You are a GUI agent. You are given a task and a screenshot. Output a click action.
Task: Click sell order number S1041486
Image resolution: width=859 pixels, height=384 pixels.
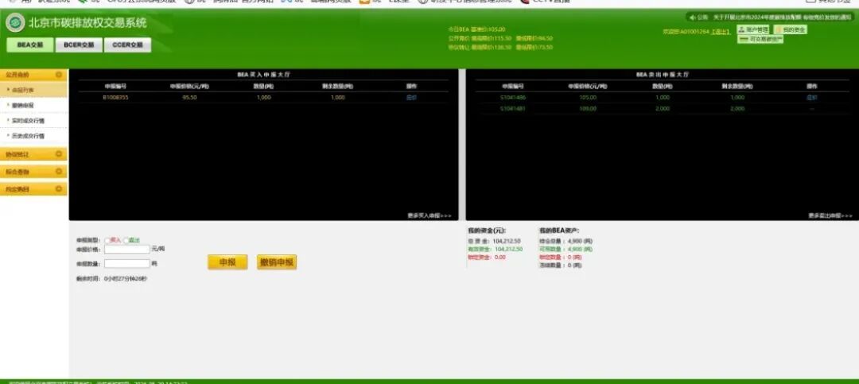tap(513, 98)
